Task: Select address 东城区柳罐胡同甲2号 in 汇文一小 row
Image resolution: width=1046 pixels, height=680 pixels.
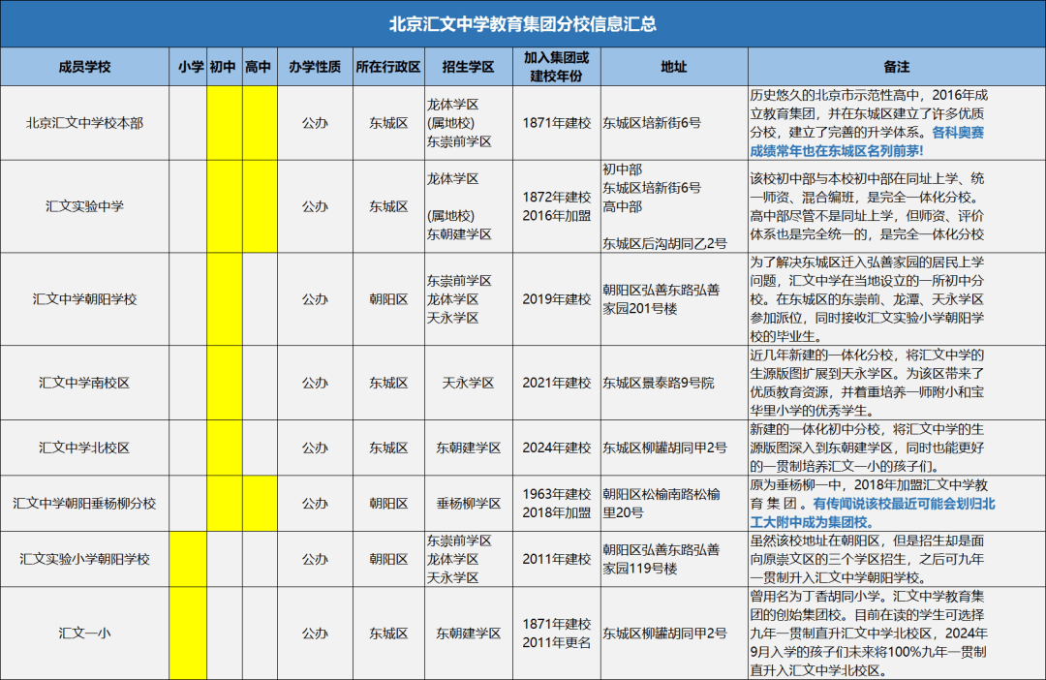Action: click(x=664, y=634)
